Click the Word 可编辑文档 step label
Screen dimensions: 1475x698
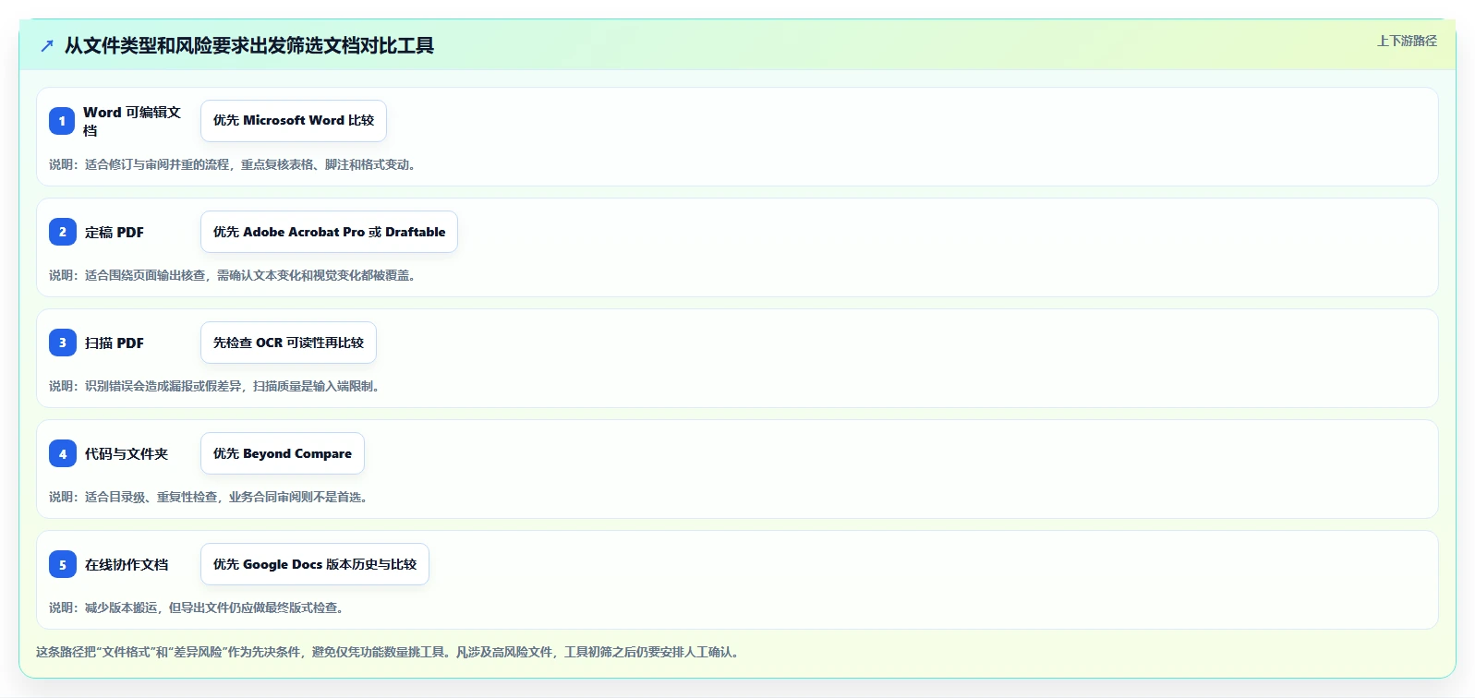pos(132,121)
